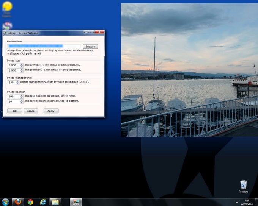Click the Photo transparency group label
Image resolution: width=258 pixels, height=206 pixels.
[x=19, y=78]
